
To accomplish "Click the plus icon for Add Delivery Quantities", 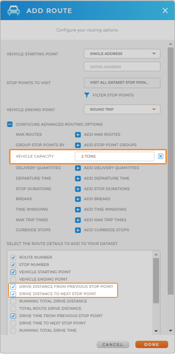I will click(78, 168).
